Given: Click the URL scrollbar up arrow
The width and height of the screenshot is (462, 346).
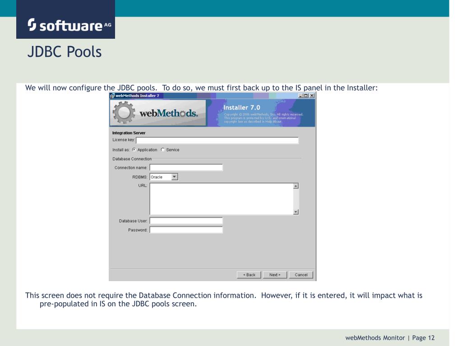Looking at the screenshot, I should pos(296,186).
